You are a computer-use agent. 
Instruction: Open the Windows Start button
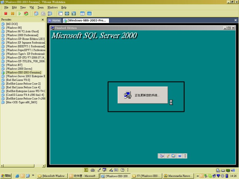click(x=6, y=176)
